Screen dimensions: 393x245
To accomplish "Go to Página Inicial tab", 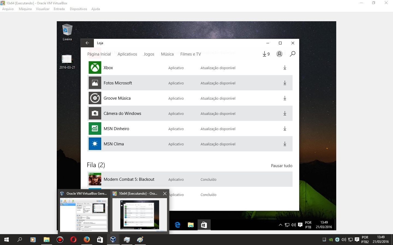I will coord(99,54).
